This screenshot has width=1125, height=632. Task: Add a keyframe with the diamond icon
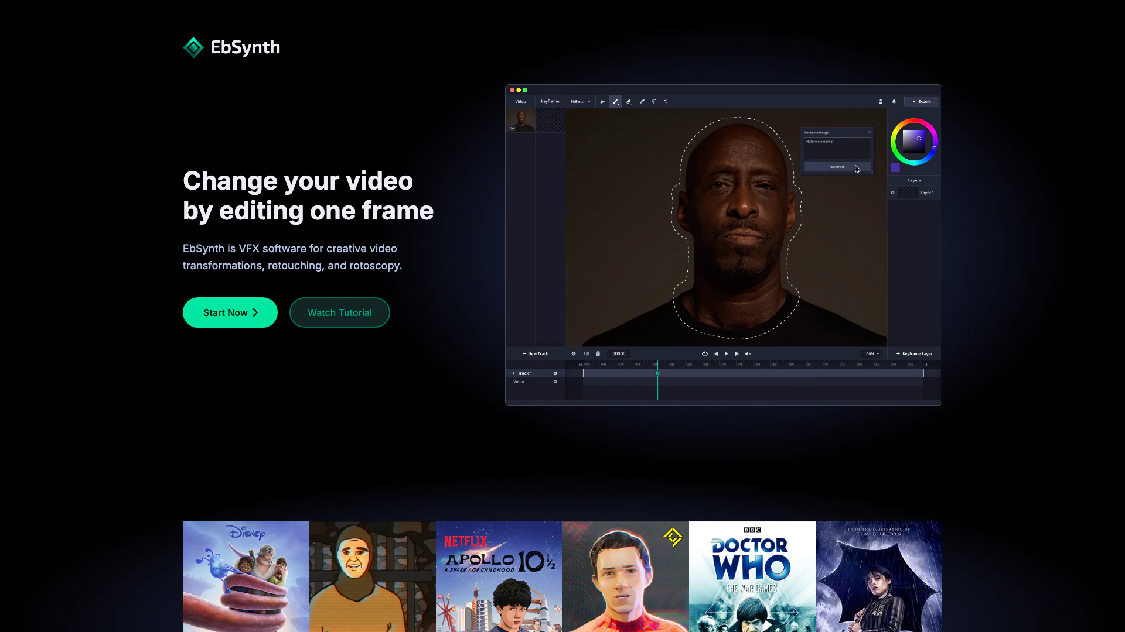[574, 354]
